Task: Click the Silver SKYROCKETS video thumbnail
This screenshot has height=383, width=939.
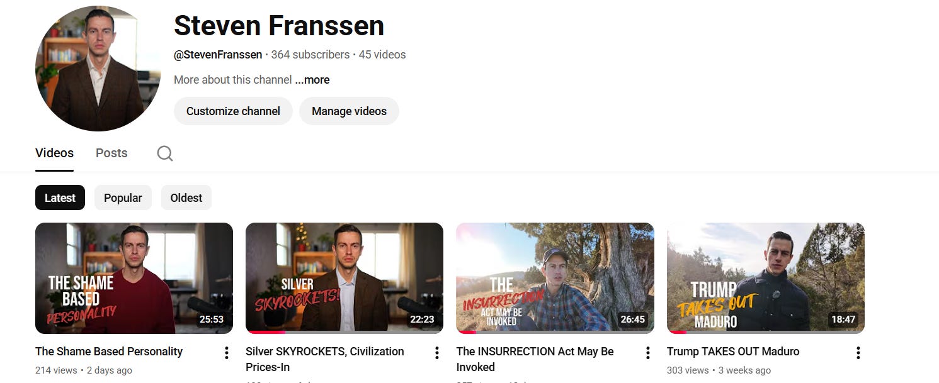Action: coord(344,278)
